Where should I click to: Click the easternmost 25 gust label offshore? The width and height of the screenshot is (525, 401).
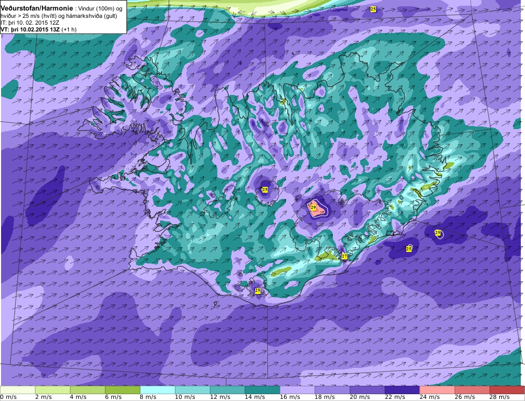pos(438,233)
